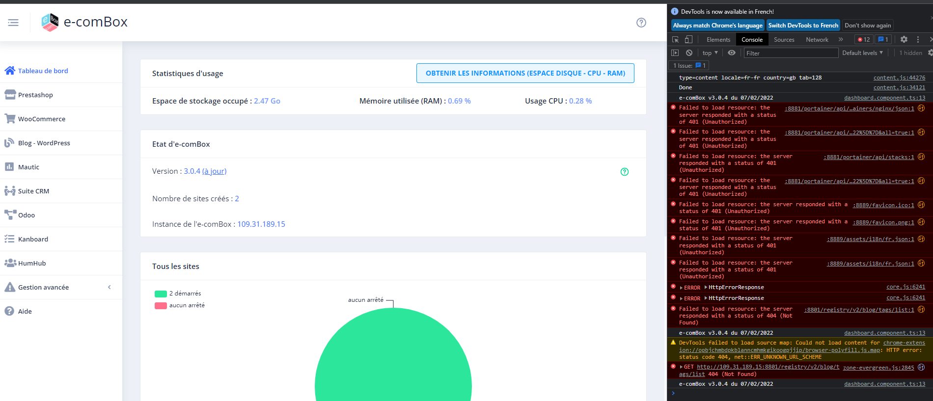Click the Kanboard list icon
Viewport: 933px width, 401px height.
point(9,239)
